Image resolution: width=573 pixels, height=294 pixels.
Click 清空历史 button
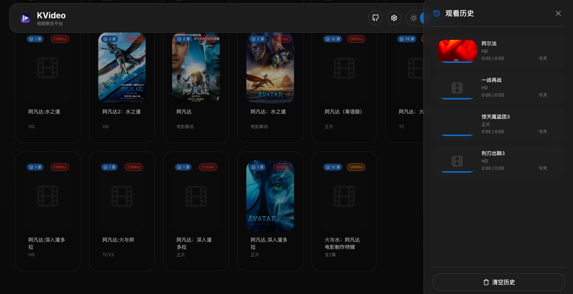tap(499, 282)
